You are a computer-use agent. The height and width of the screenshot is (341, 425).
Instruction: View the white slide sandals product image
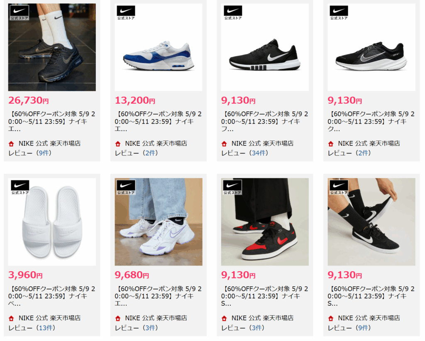point(52,222)
